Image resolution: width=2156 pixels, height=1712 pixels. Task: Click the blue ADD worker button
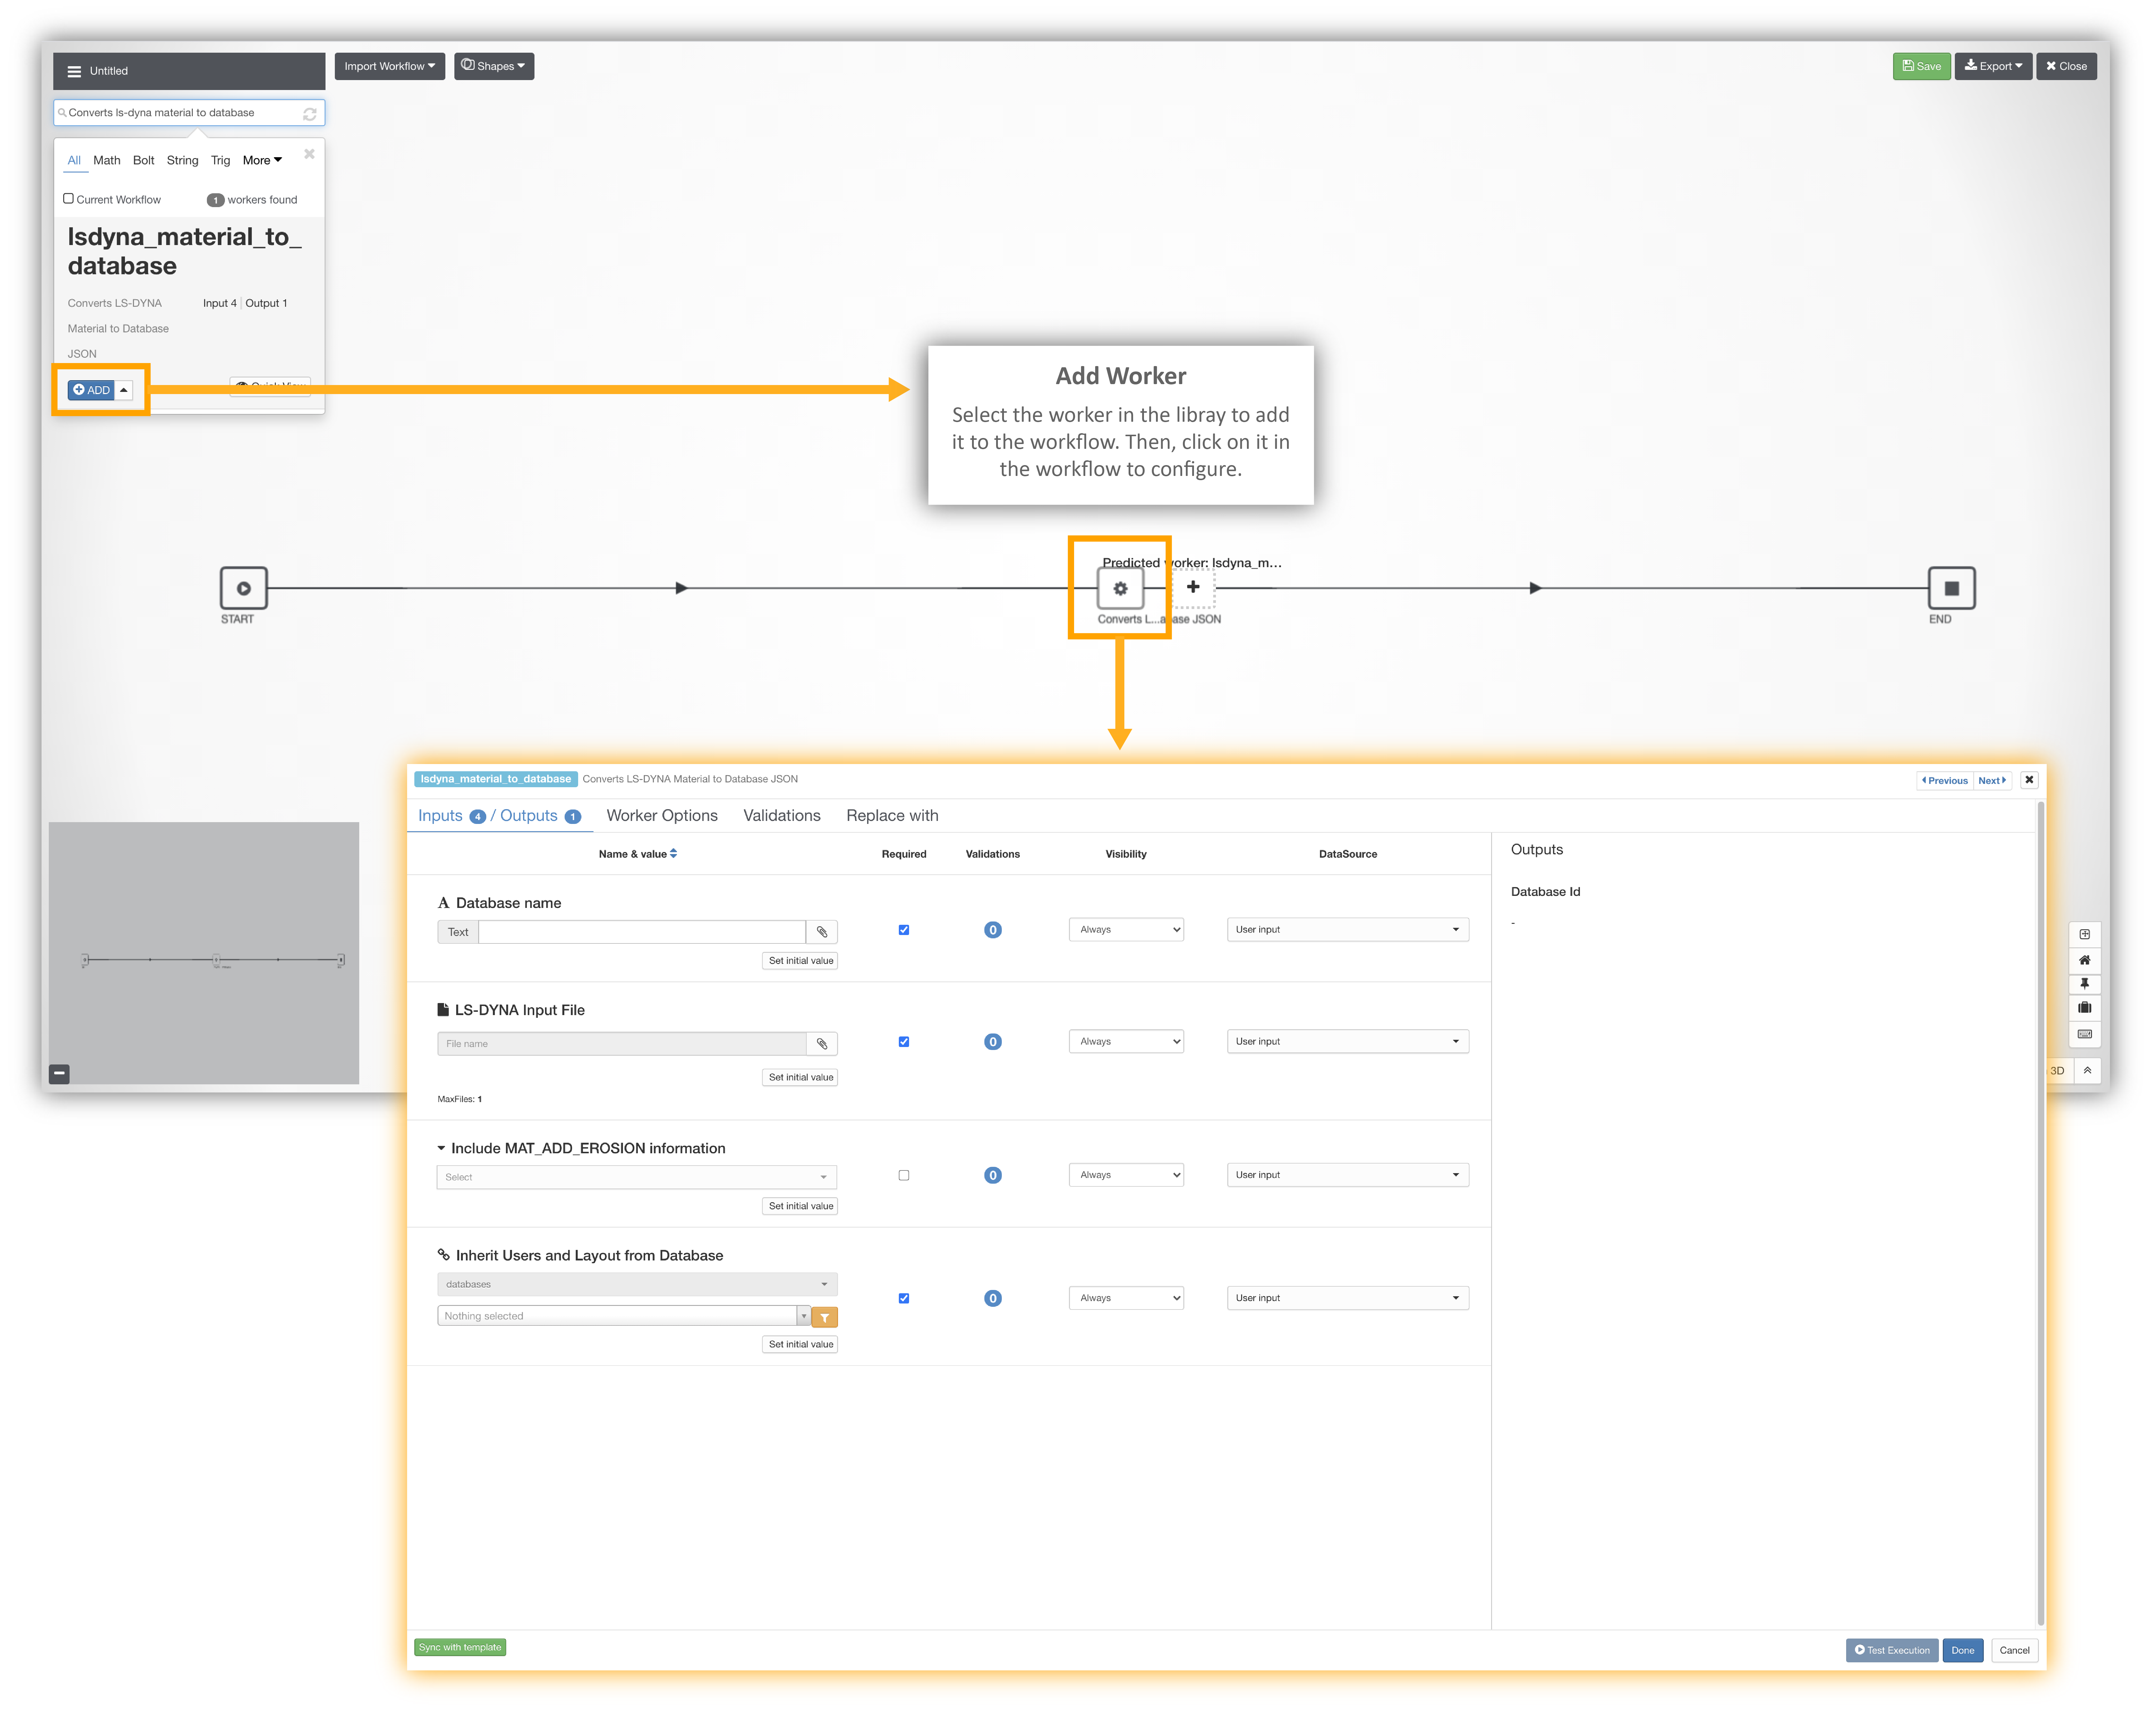pyautogui.click(x=91, y=390)
